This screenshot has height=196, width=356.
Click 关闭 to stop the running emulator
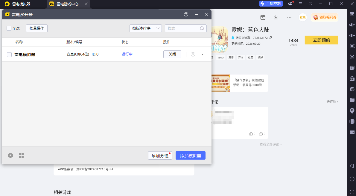point(172,54)
